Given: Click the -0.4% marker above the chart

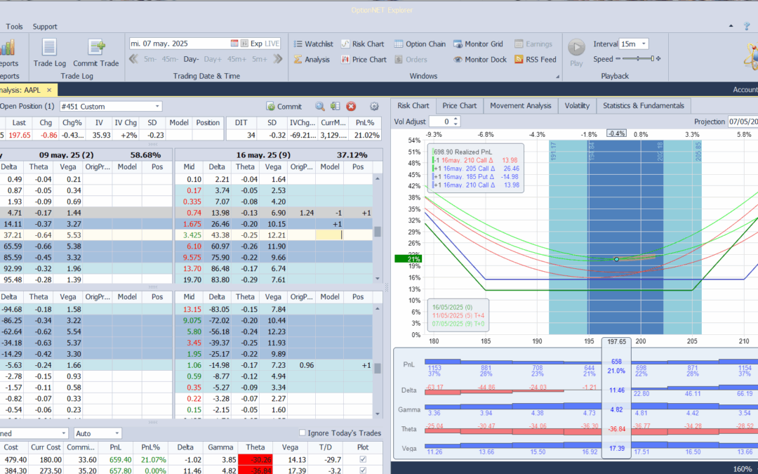Looking at the screenshot, I should [616, 133].
